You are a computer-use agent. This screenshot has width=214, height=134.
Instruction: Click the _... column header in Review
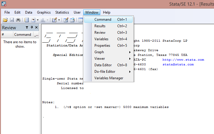tap(36, 35)
